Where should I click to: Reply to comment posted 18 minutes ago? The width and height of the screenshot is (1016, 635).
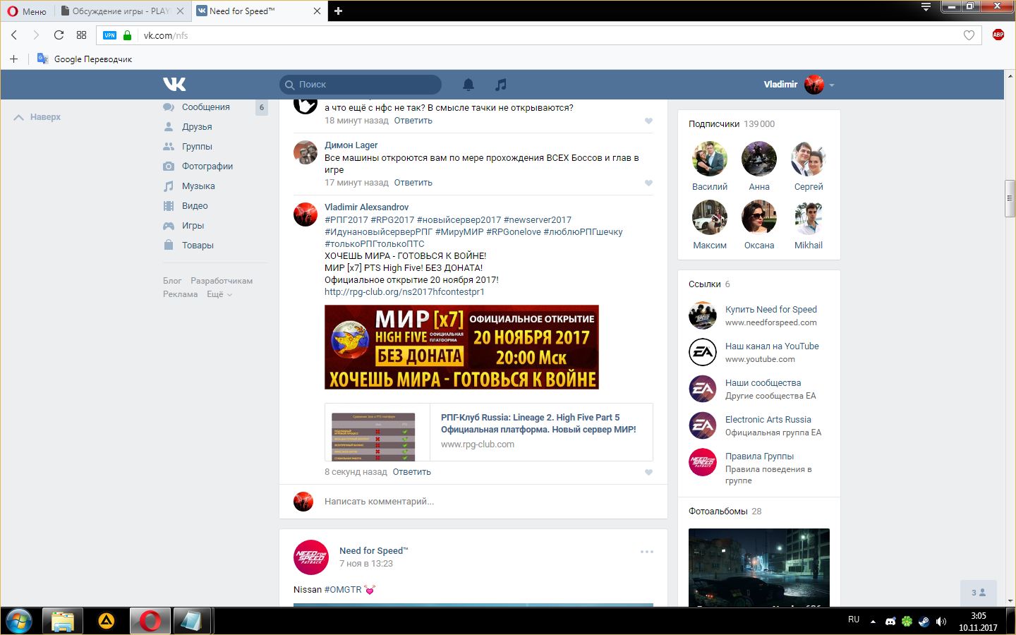413,121
